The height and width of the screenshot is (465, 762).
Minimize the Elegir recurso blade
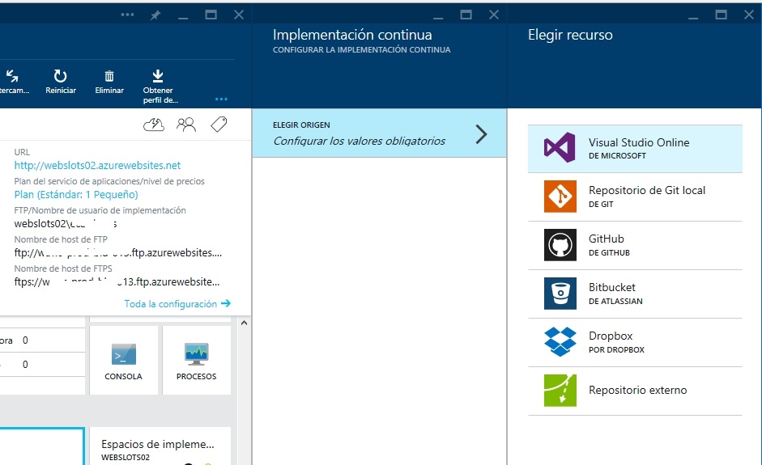pos(693,16)
